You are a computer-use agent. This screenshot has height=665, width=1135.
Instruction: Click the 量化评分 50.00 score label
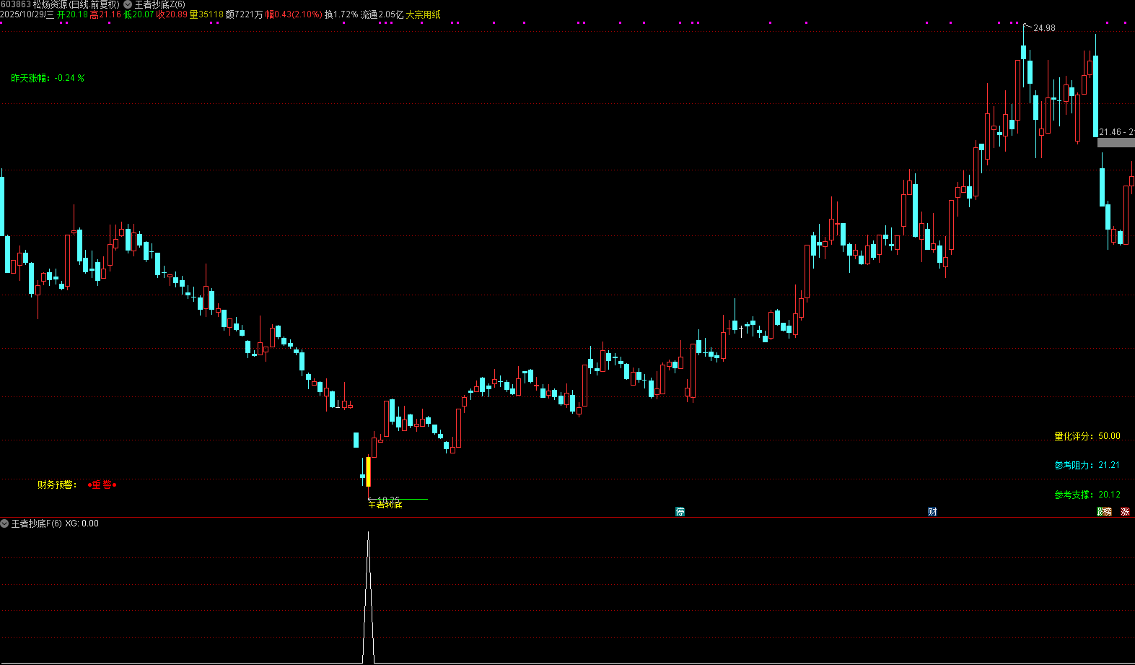1087,436
